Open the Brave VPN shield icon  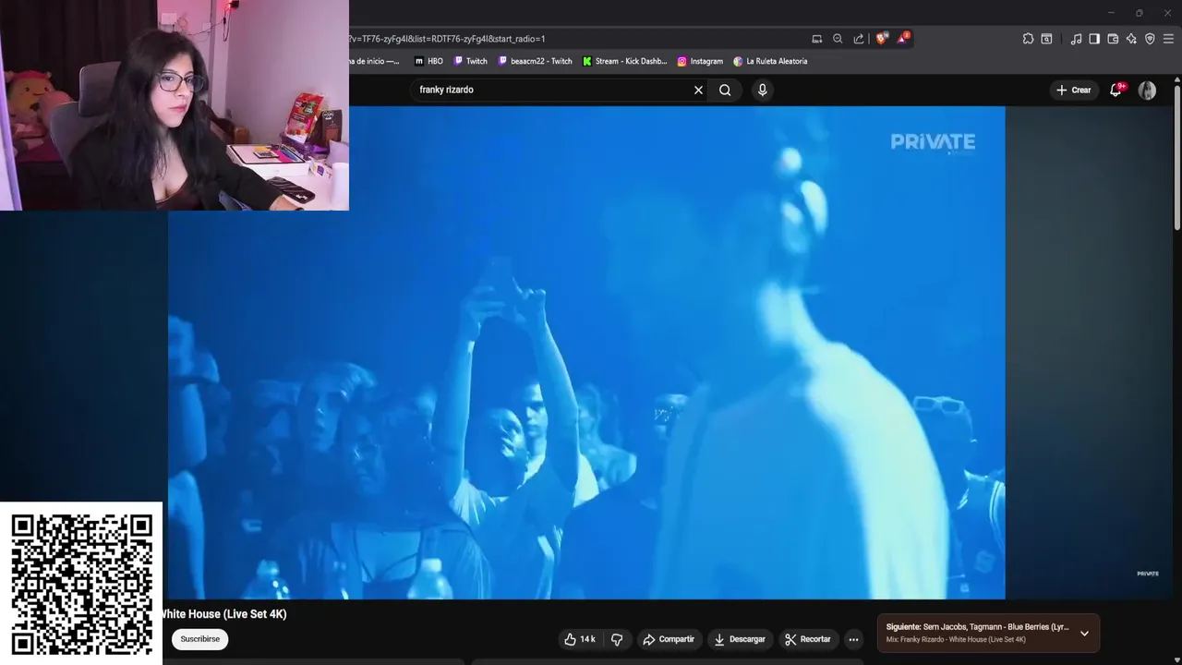click(1150, 39)
